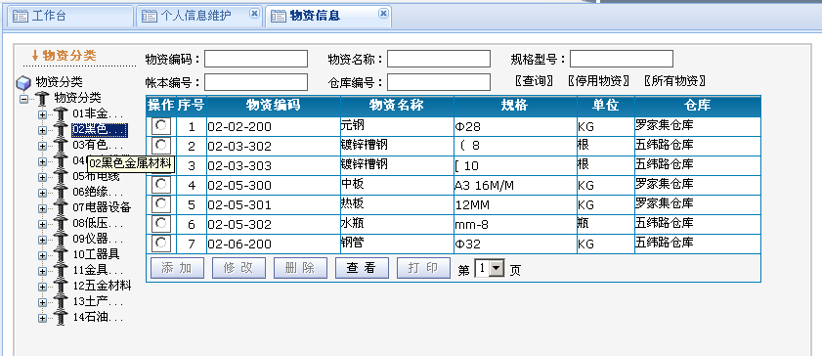
Task: Click the 添加 button
Action: [x=177, y=268]
